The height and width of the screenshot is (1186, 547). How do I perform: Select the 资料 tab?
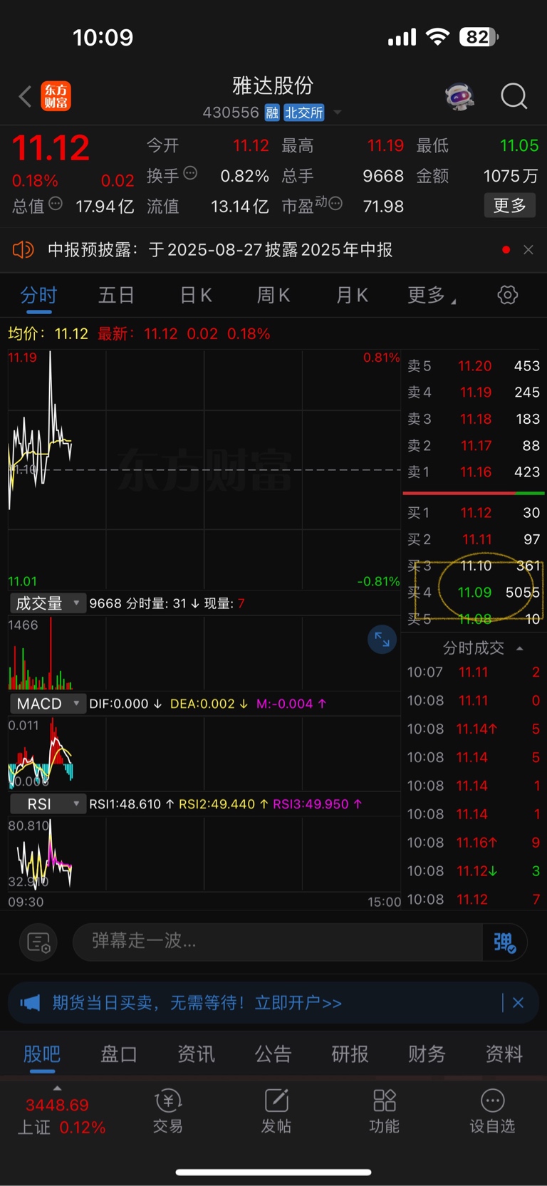click(504, 1054)
